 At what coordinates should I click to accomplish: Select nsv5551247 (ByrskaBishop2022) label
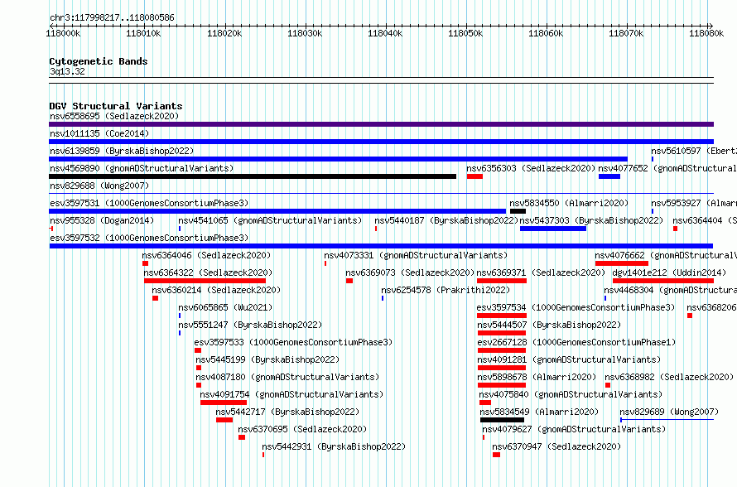(250, 325)
